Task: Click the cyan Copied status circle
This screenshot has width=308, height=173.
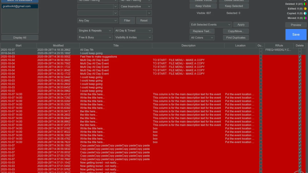Action: (305, 13)
